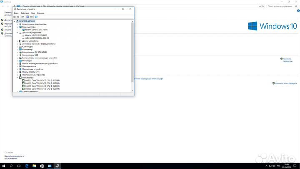The width and height of the screenshot is (300, 169).
Task: Collapse the DESKTOP root node
Action: tap(14, 21)
